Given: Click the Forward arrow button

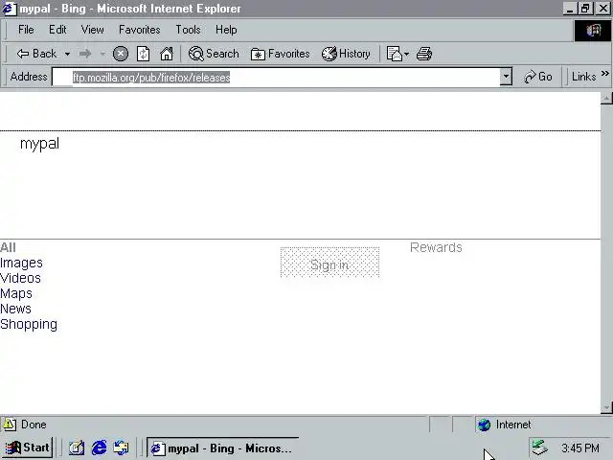Looking at the screenshot, I should [85, 54].
